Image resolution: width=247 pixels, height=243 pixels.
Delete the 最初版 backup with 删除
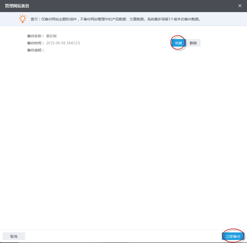coord(193,43)
